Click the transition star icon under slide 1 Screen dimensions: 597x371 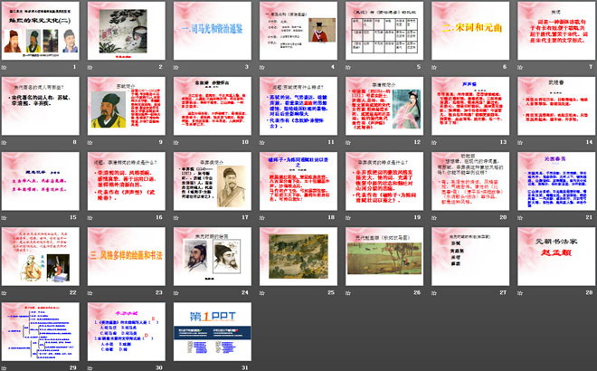[x=5, y=68]
